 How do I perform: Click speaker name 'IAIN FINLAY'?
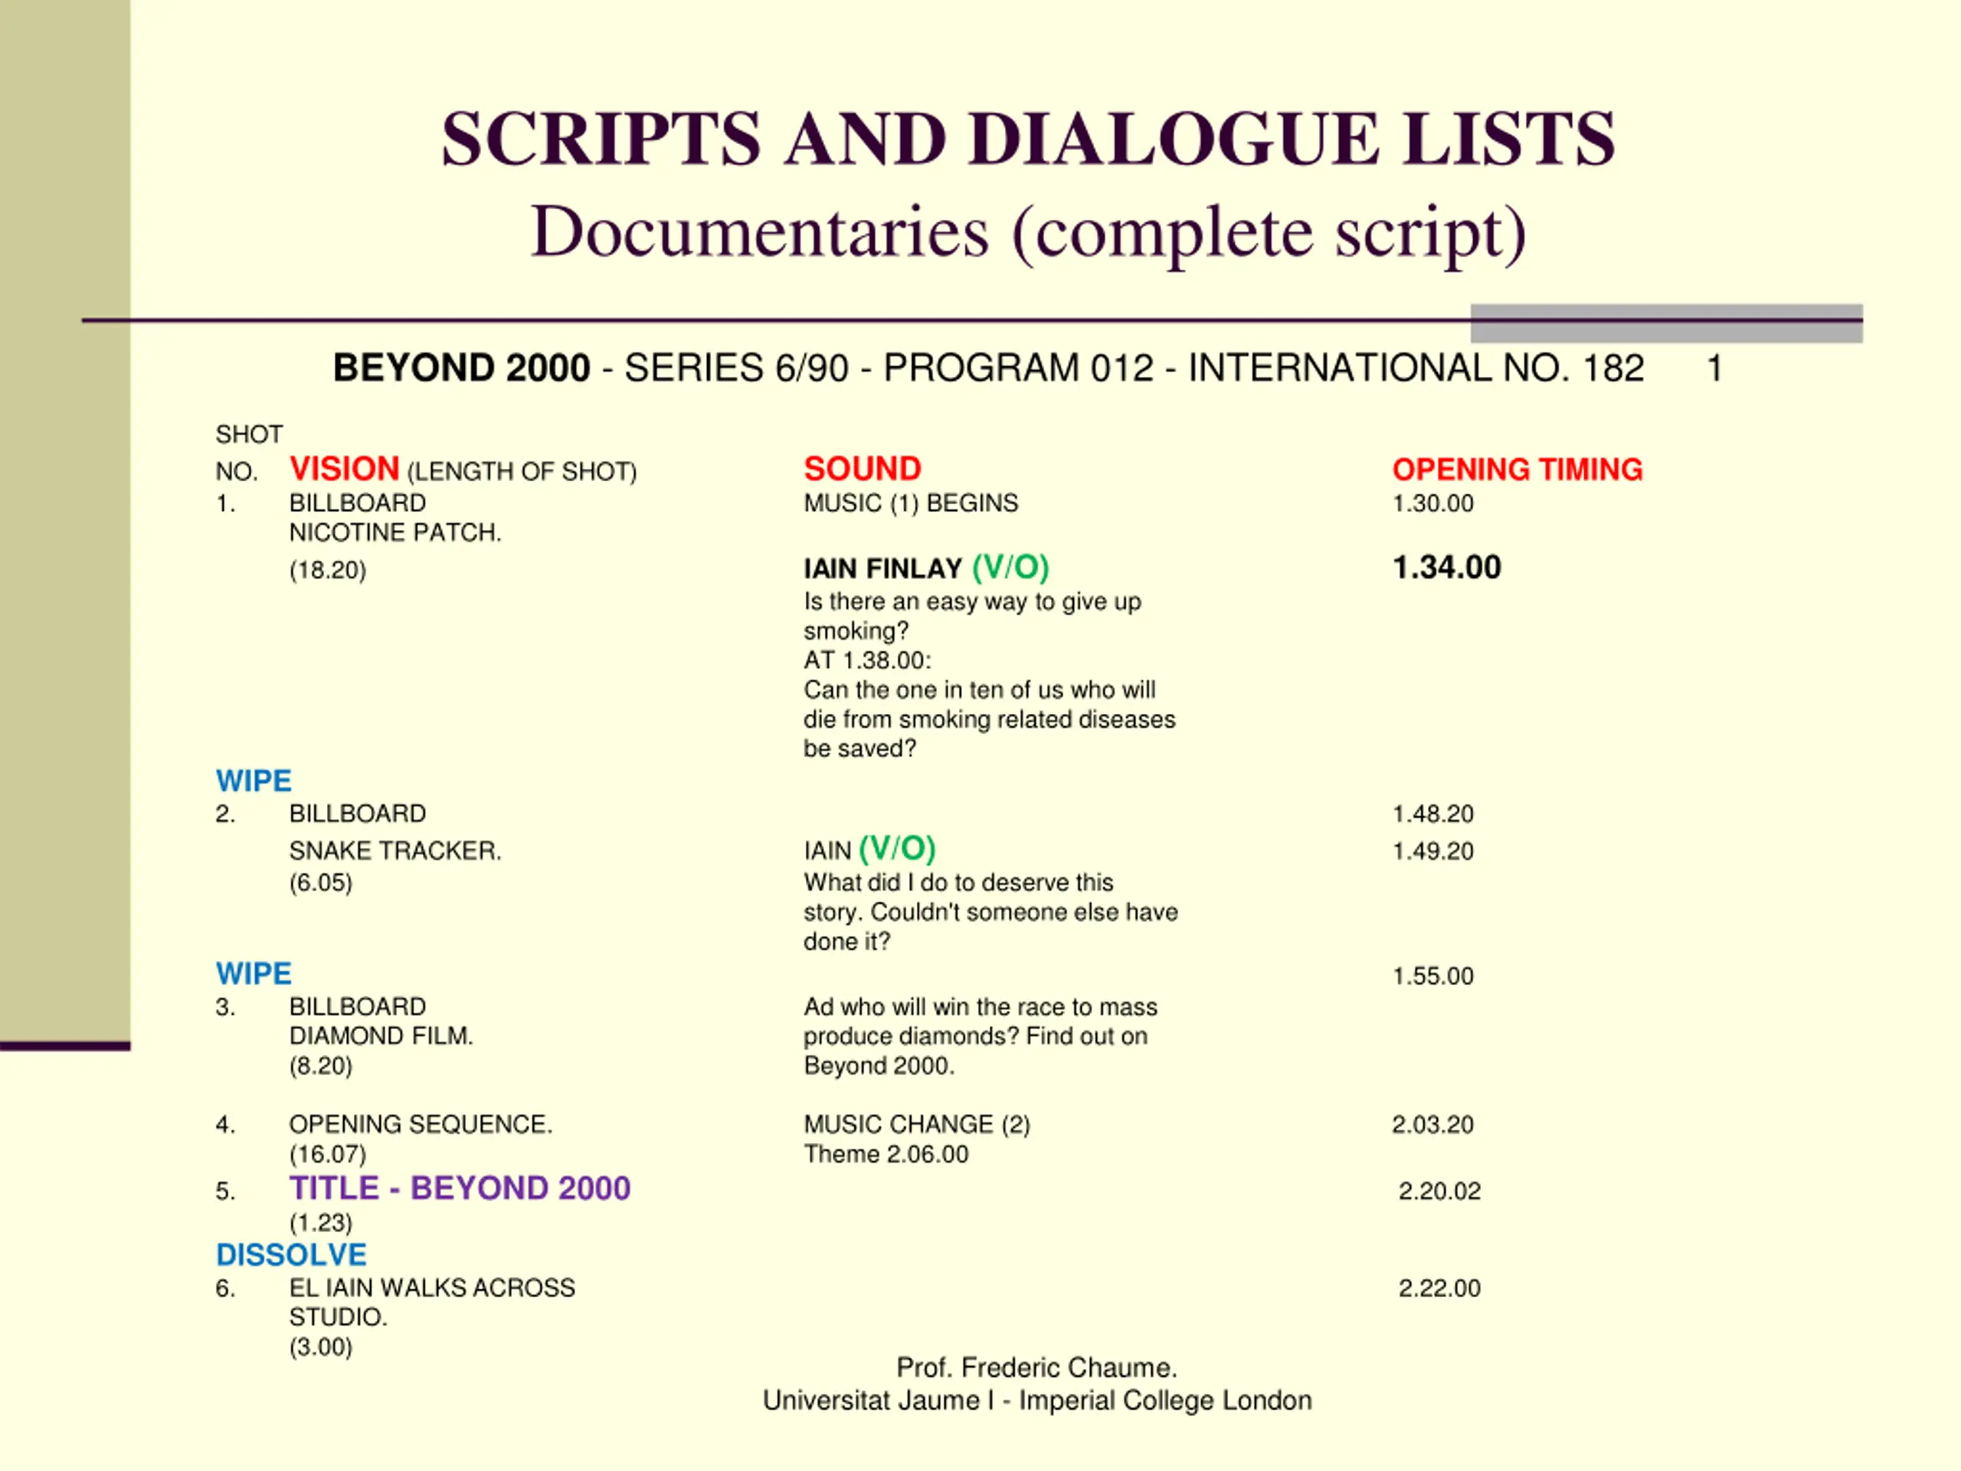coord(882,568)
